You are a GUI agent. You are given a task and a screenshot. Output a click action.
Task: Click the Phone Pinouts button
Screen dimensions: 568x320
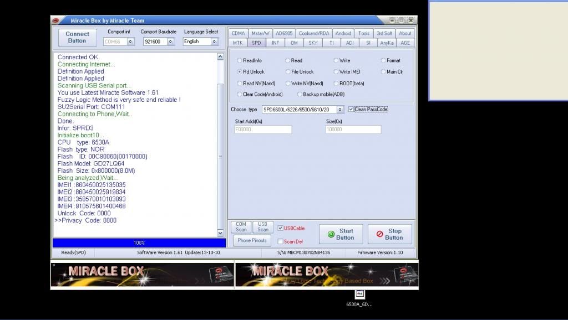click(252, 240)
